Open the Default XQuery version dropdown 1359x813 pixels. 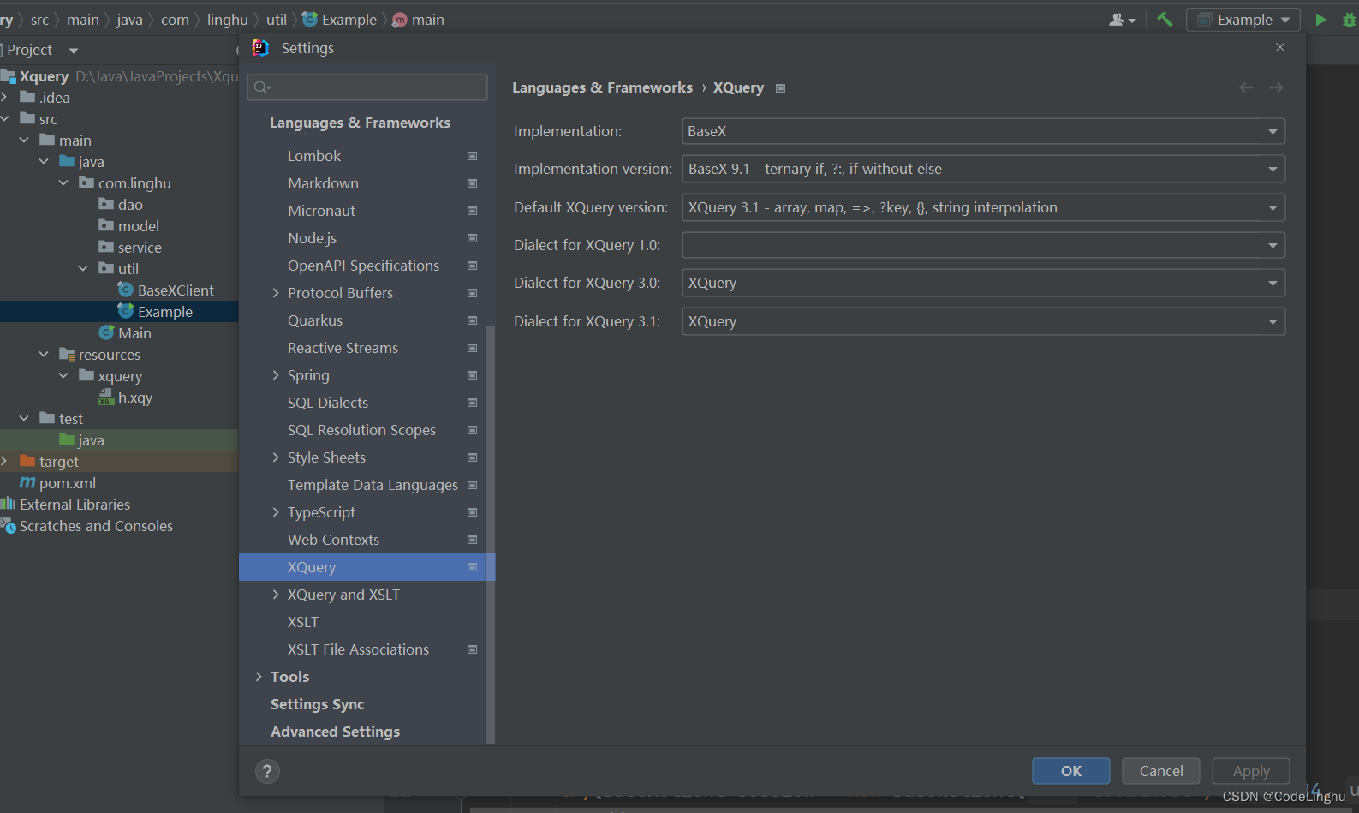(983, 207)
